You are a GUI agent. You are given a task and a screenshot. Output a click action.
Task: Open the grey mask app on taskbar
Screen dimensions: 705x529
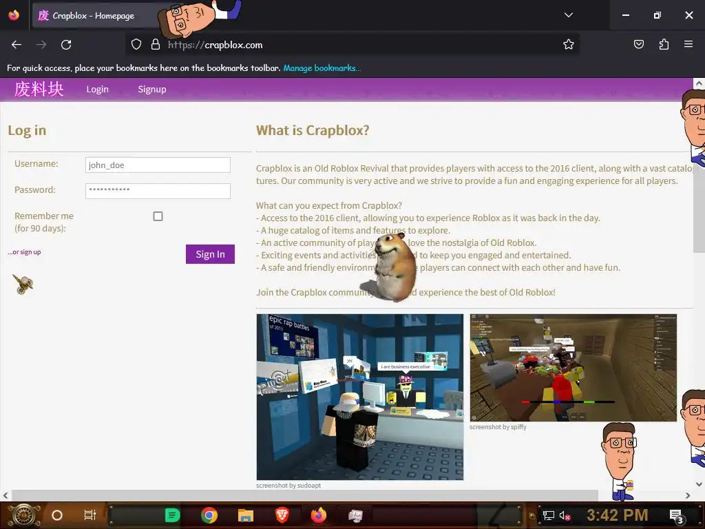coord(355,515)
